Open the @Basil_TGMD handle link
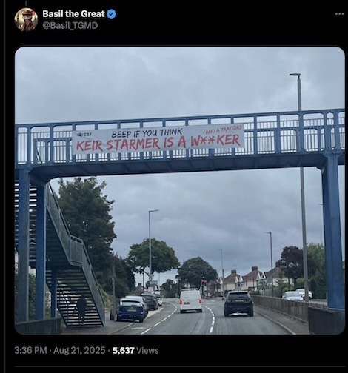The width and height of the screenshot is (348, 373). (70, 25)
